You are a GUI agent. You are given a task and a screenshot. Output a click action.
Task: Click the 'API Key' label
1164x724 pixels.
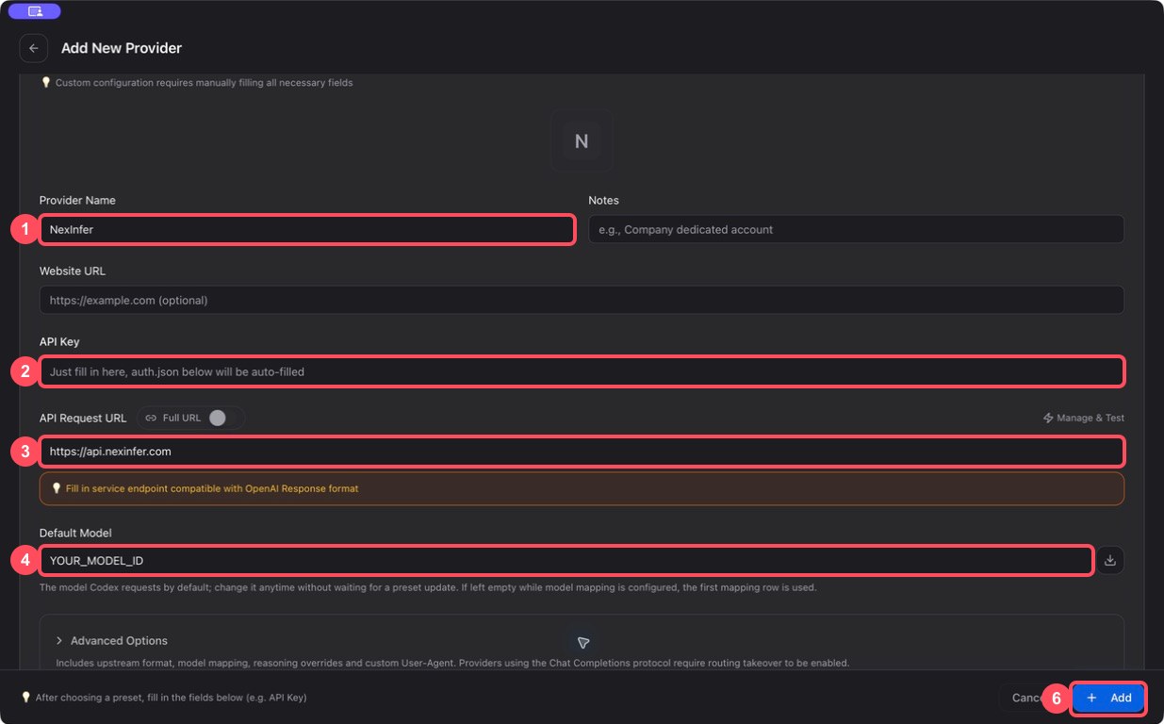[59, 341]
